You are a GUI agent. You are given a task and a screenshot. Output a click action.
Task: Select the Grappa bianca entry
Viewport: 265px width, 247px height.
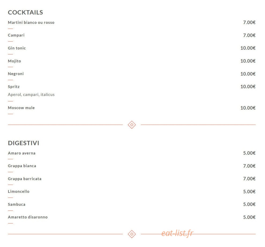tap(22, 166)
